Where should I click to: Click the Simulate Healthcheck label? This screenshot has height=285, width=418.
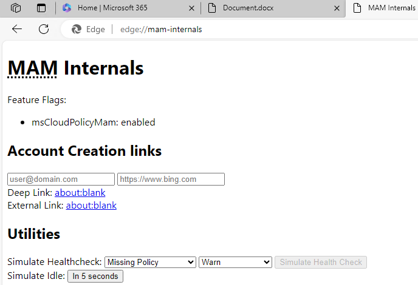click(x=55, y=262)
